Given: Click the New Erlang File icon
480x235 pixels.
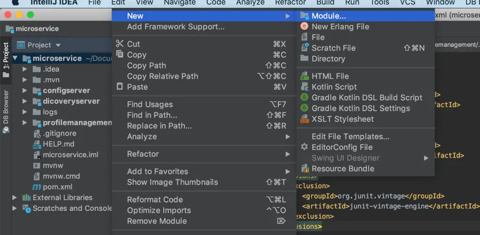Looking at the screenshot, I should pyautogui.click(x=305, y=27).
